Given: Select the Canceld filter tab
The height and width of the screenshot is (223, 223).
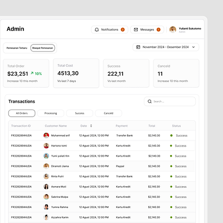Looking at the screenshot, I should click(x=109, y=113).
